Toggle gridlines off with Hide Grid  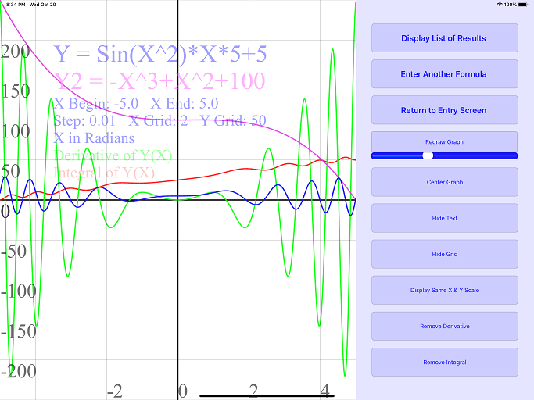pos(444,254)
